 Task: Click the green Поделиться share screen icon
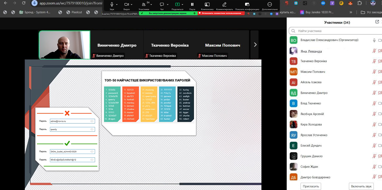tap(177, 4)
